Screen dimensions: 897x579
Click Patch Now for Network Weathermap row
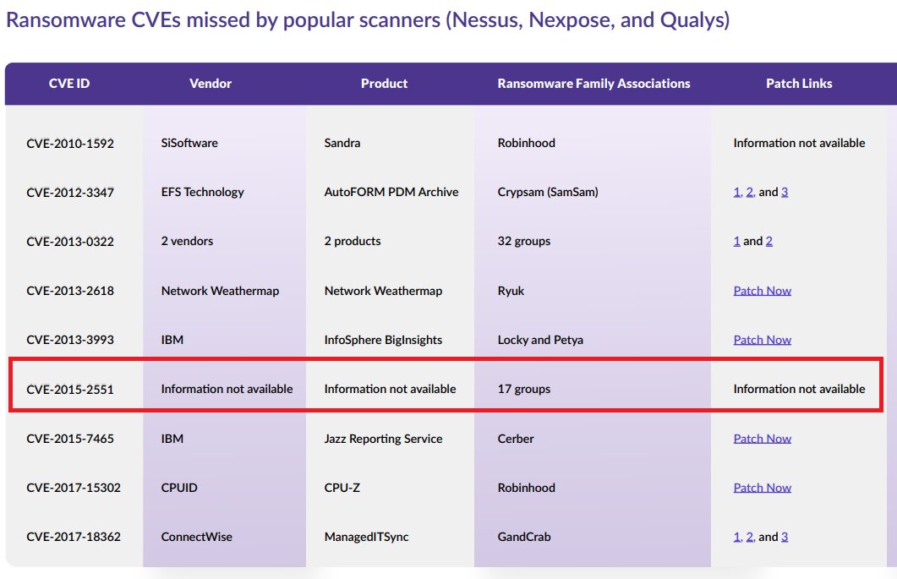point(762,291)
